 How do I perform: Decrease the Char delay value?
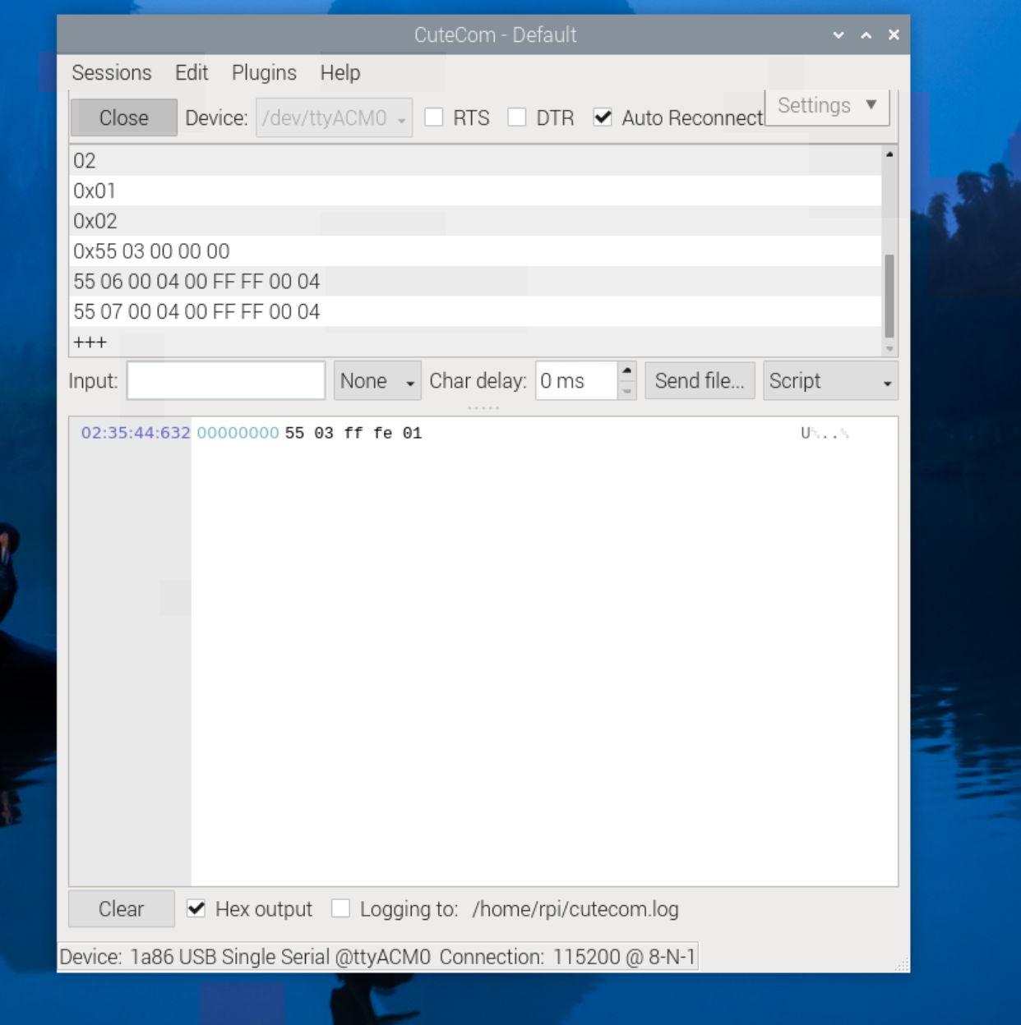coord(627,391)
